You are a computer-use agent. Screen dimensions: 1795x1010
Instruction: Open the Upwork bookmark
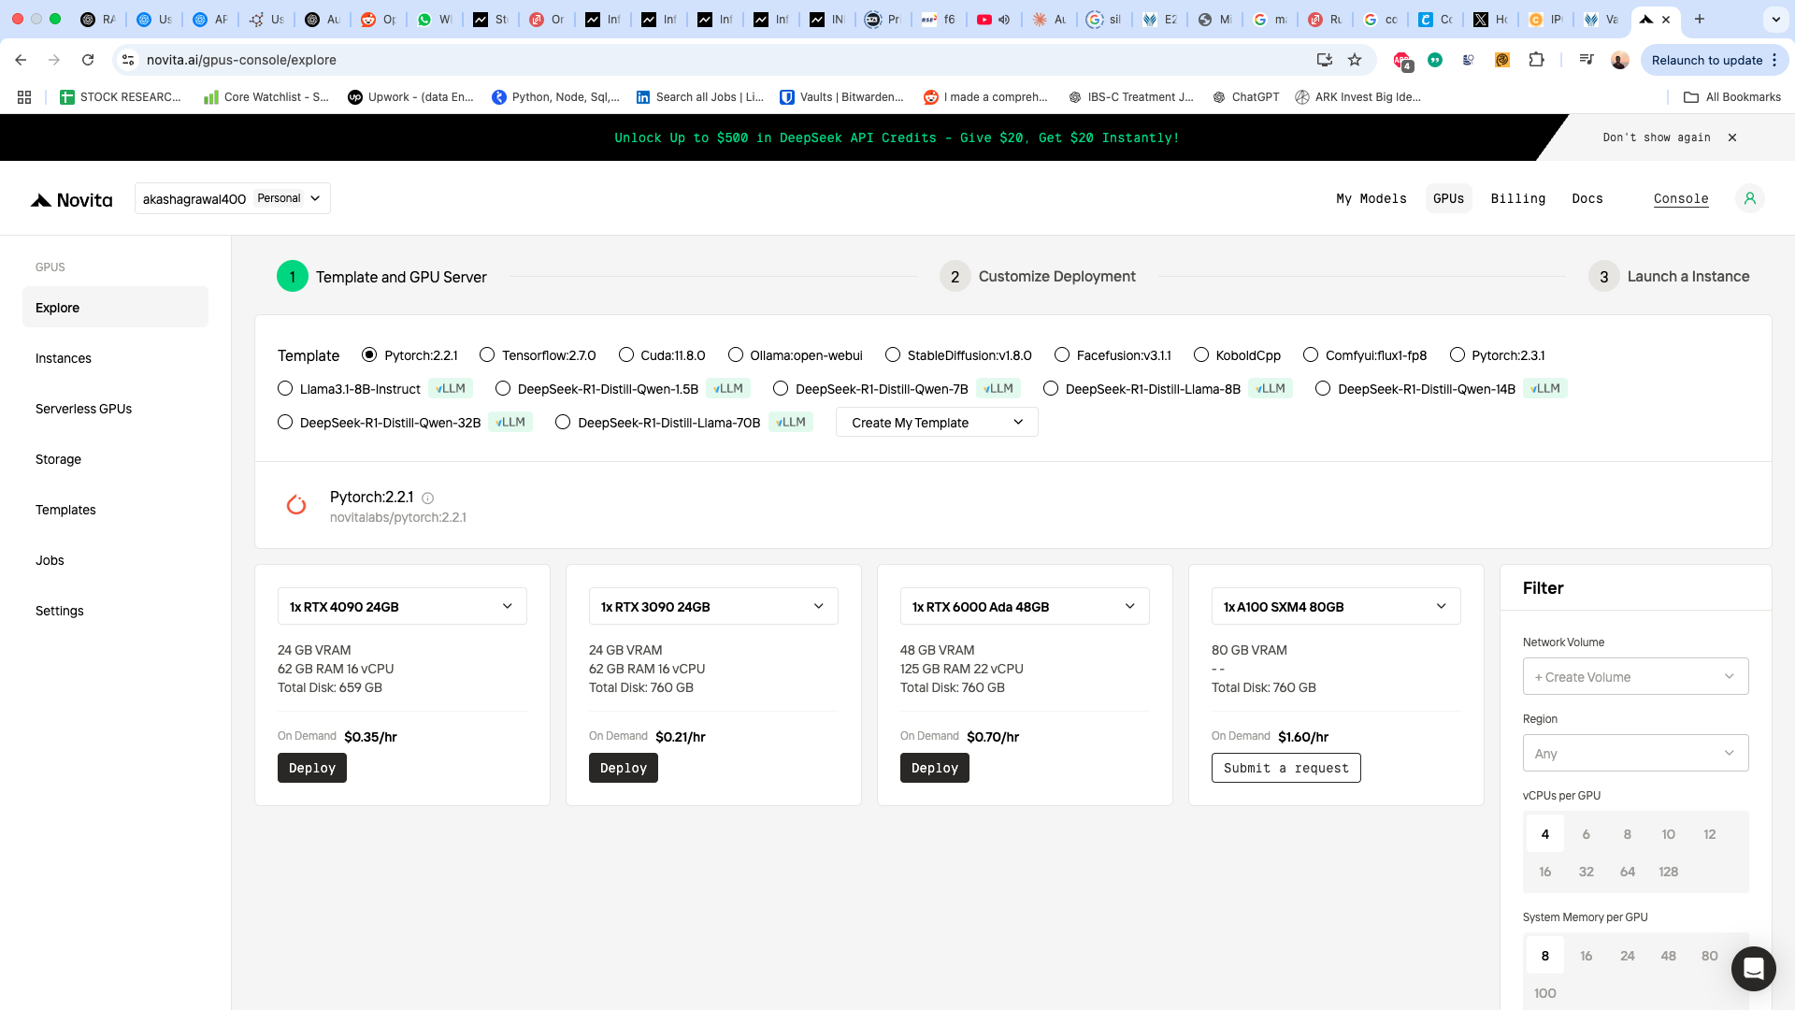coord(410,97)
